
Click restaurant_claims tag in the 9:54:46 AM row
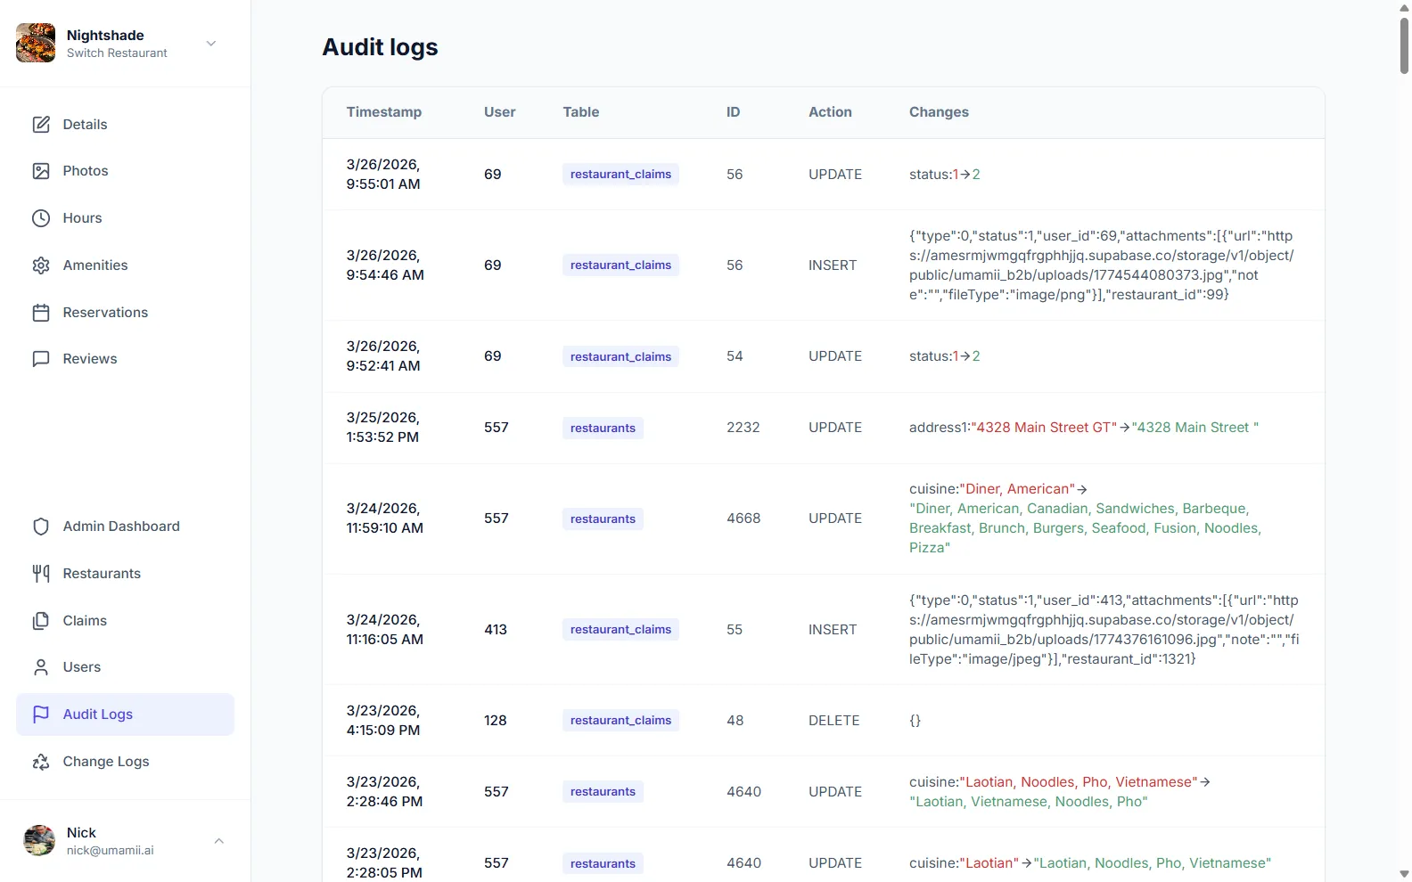point(620,265)
